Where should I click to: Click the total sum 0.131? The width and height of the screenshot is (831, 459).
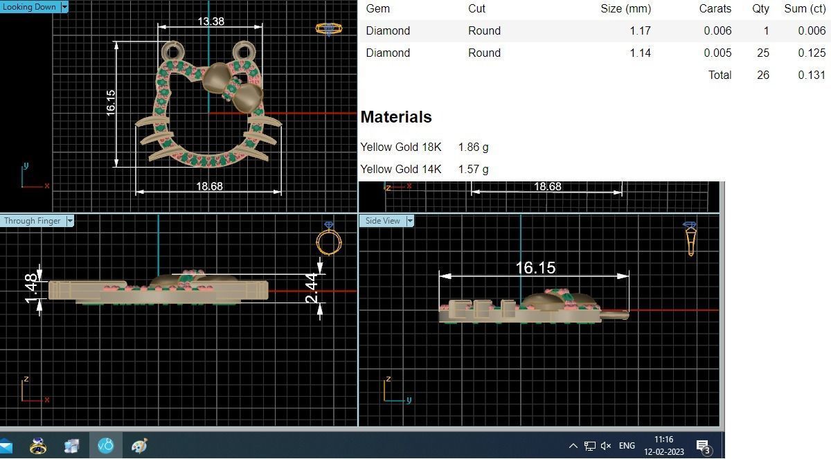pyautogui.click(x=812, y=75)
